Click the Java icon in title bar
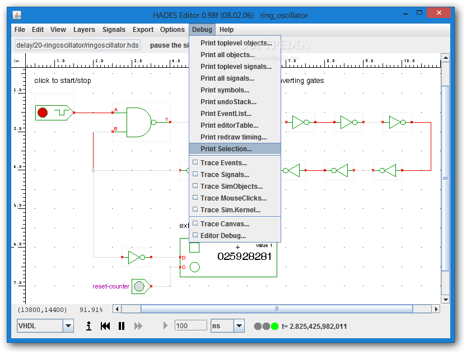466x354 pixels. (17, 15)
